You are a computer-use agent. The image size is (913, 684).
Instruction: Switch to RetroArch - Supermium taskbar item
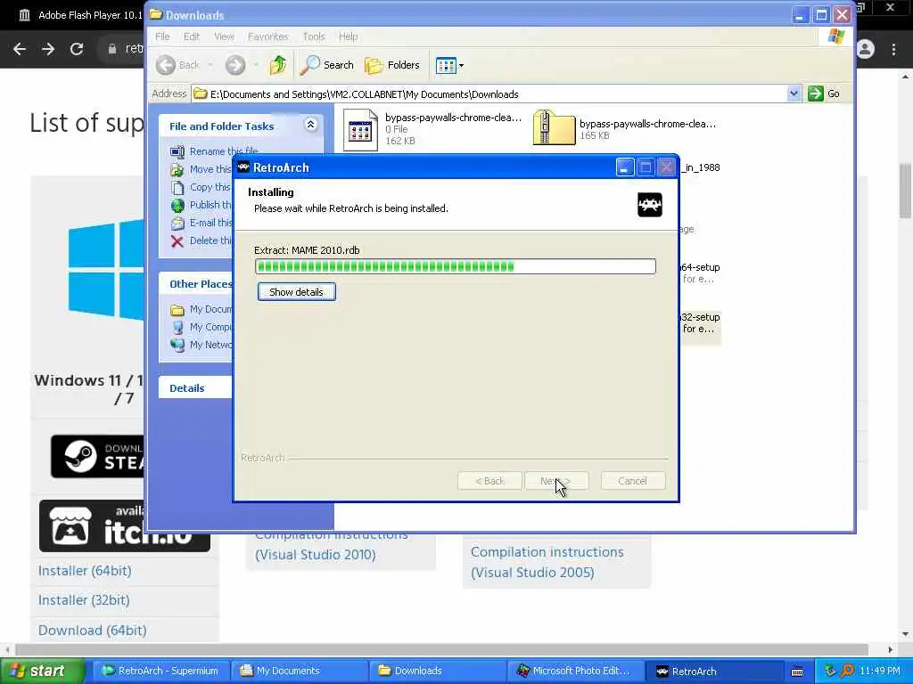[x=160, y=672]
